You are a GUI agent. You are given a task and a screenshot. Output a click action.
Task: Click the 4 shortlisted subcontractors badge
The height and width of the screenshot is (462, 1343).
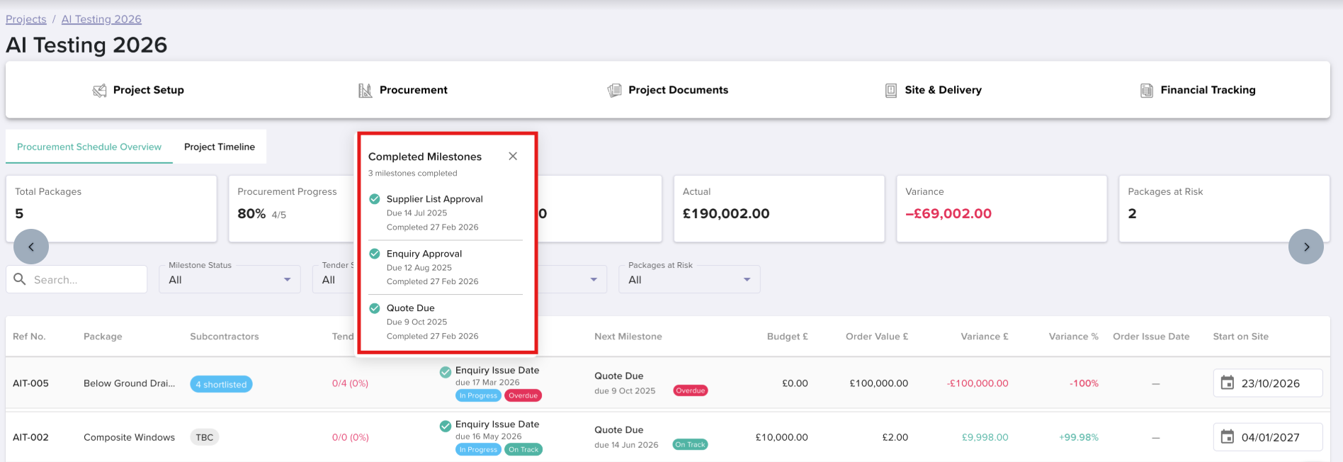(x=221, y=384)
